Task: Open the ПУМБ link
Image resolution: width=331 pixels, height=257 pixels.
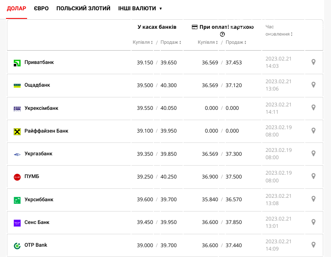Action: pyautogui.click(x=32, y=176)
